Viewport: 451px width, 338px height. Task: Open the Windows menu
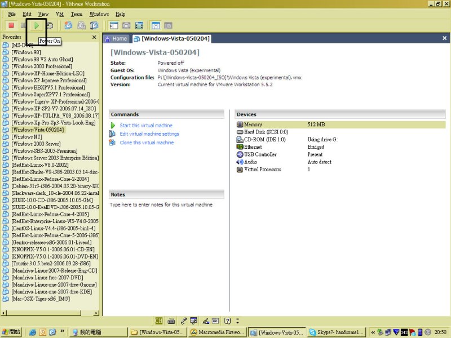[x=99, y=14]
